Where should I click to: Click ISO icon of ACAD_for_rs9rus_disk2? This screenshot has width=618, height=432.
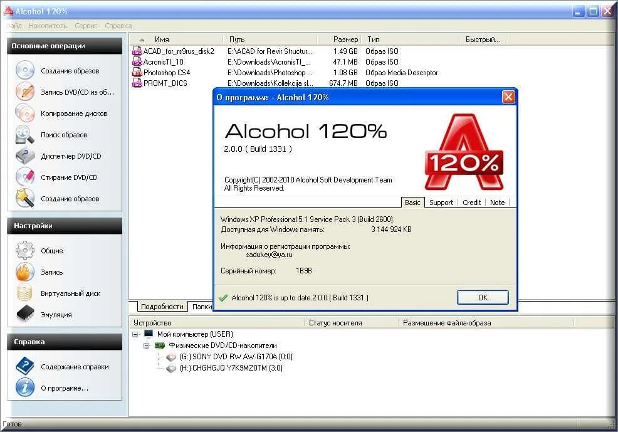pos(137,51)
